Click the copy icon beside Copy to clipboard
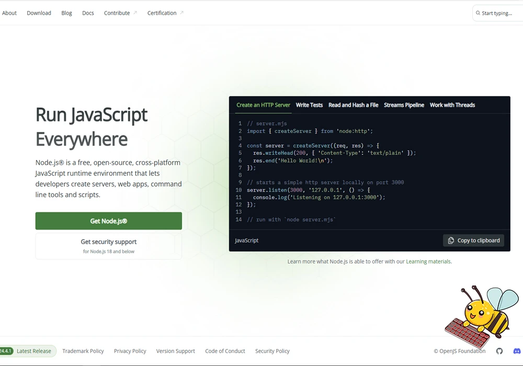The height and width of the screenshot is (366, 523). (x=451, y=241)
